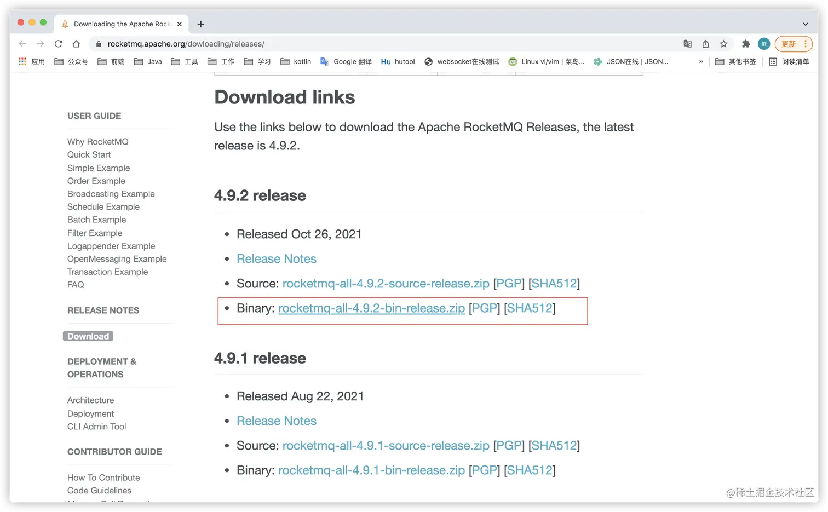The image size is (828, 512).
Task: Open Simple Example in sidebar
Action: [99, 168]
